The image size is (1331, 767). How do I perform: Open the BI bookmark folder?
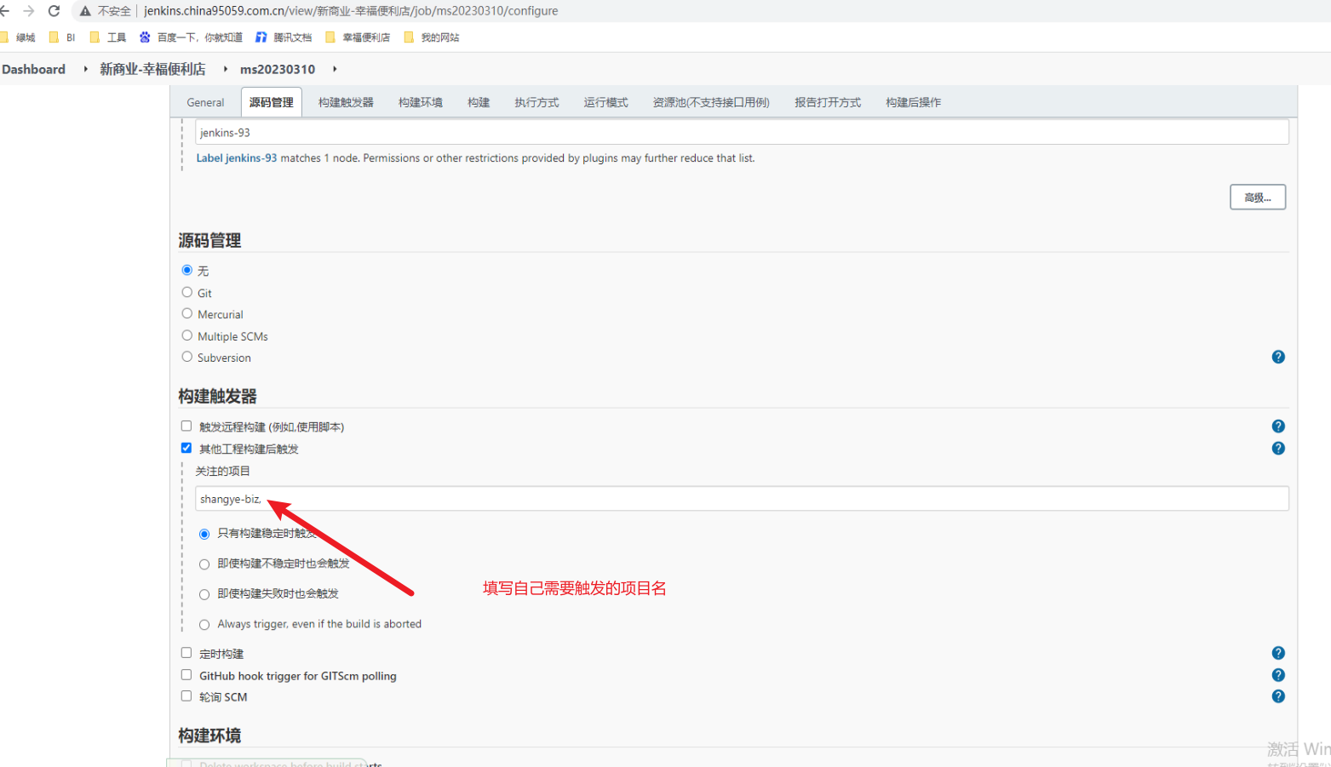pos(63,37)
